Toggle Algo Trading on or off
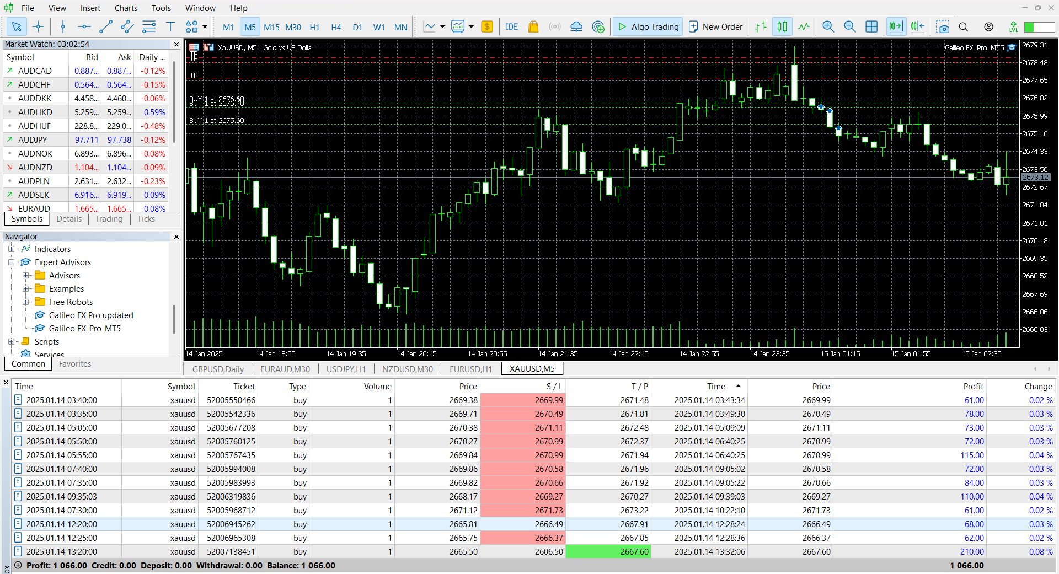This screenshot has width=1059, height=574. click(648, 26)
